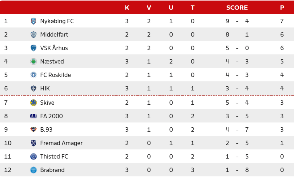Viewport: 294px width, 179px height.
Task: Click the Næstved green round logo
Action: tap(33, 61)
